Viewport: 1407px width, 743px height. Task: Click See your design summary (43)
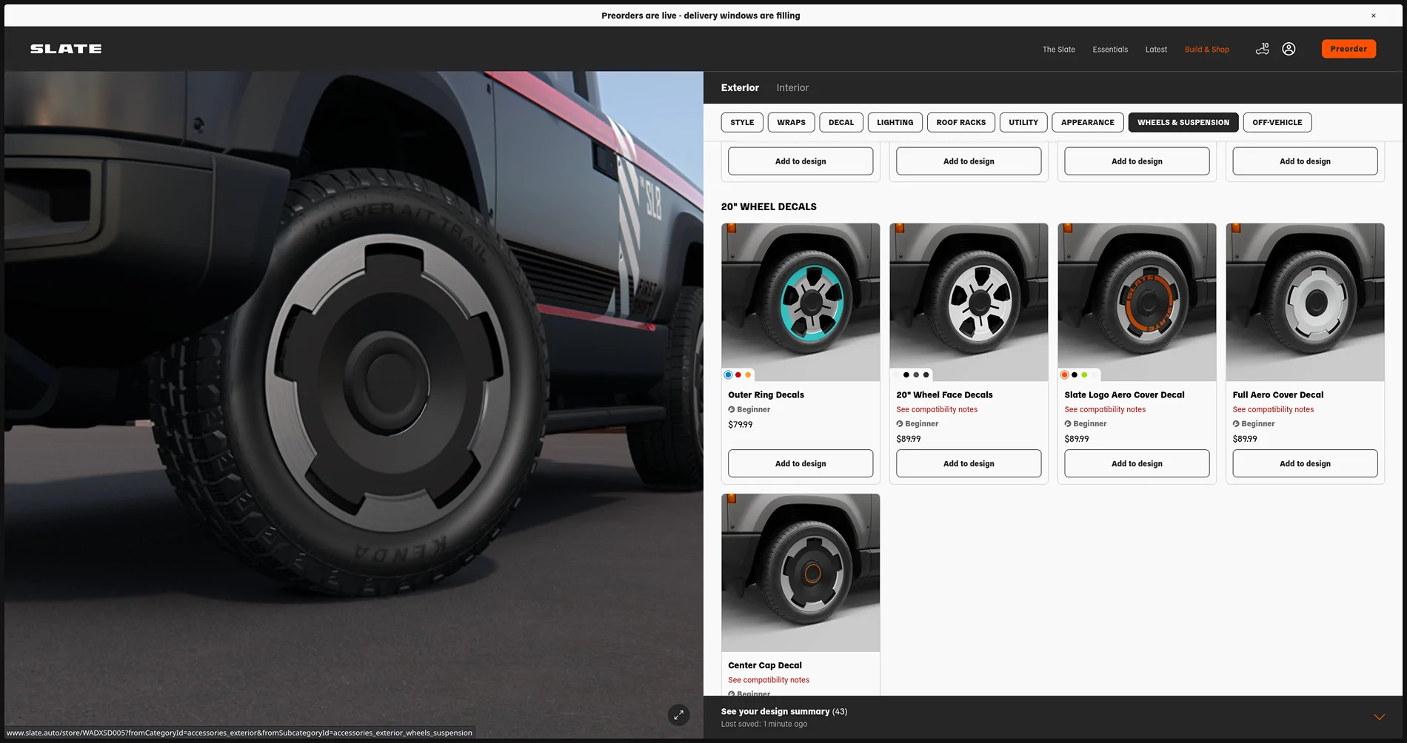pyautogui.click(x=784, y=711)
